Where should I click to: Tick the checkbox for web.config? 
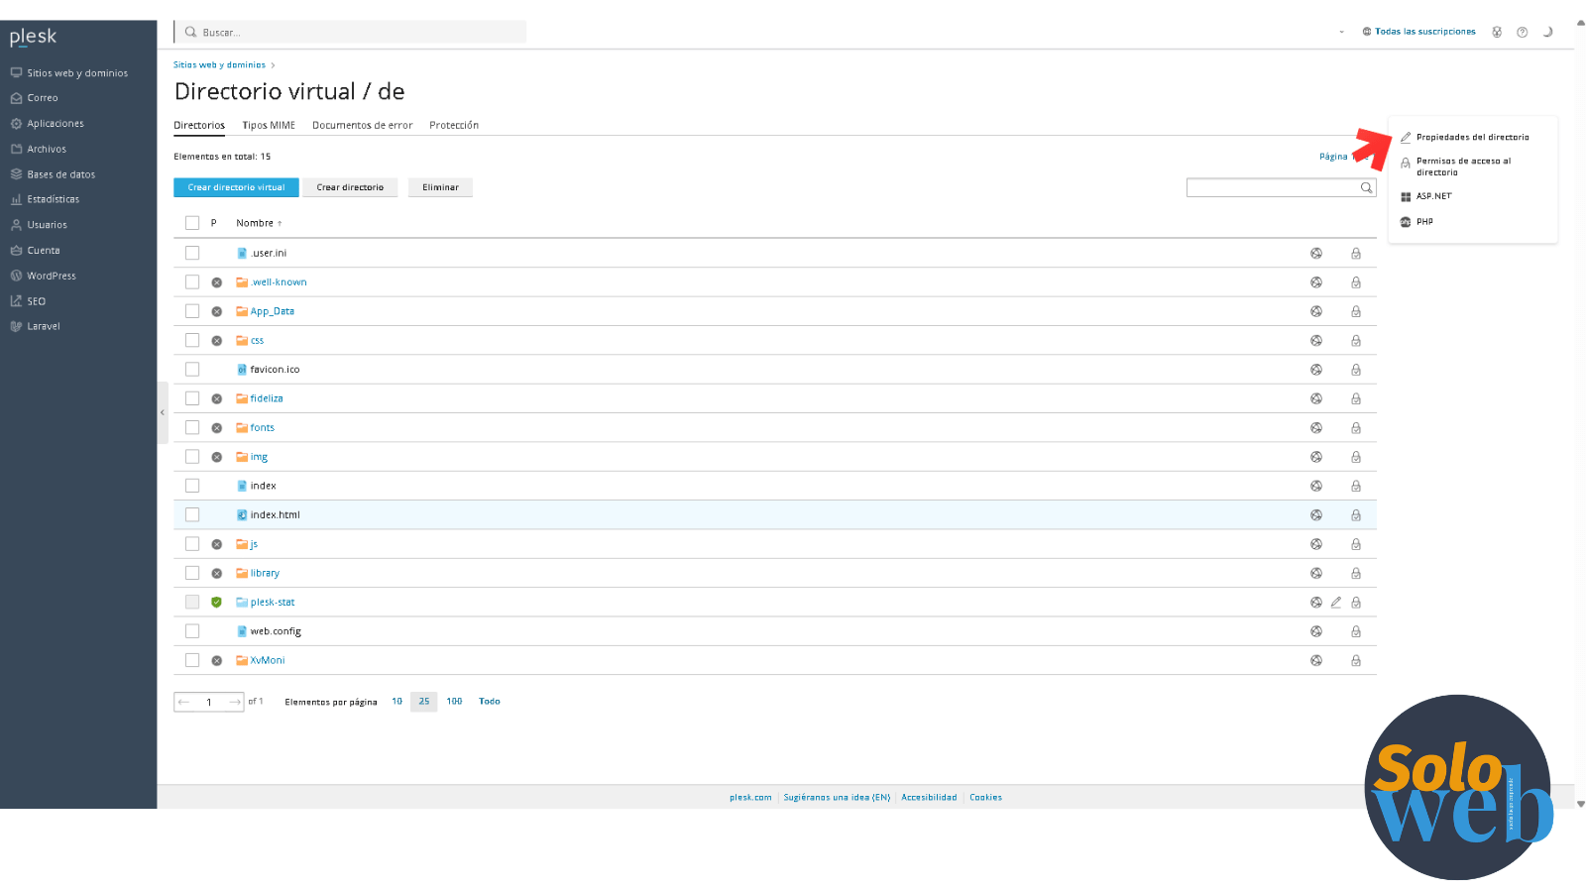tap(192, 631)
